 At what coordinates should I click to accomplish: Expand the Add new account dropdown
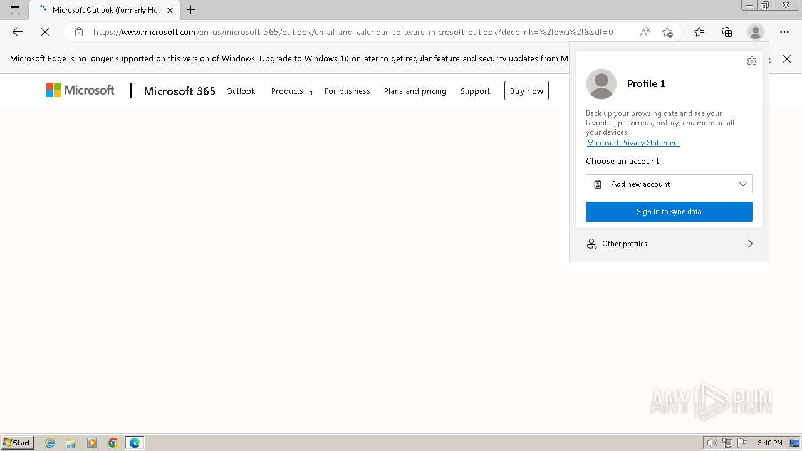(x=669, y=184)
